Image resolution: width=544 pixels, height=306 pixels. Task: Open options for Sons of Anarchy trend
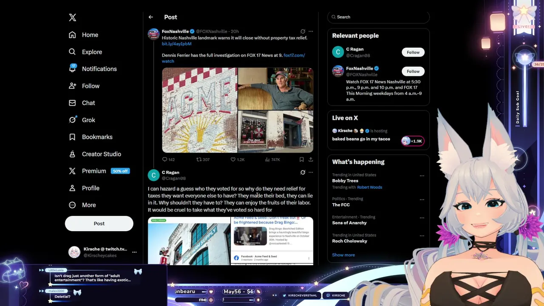click(x=422, y=218)
